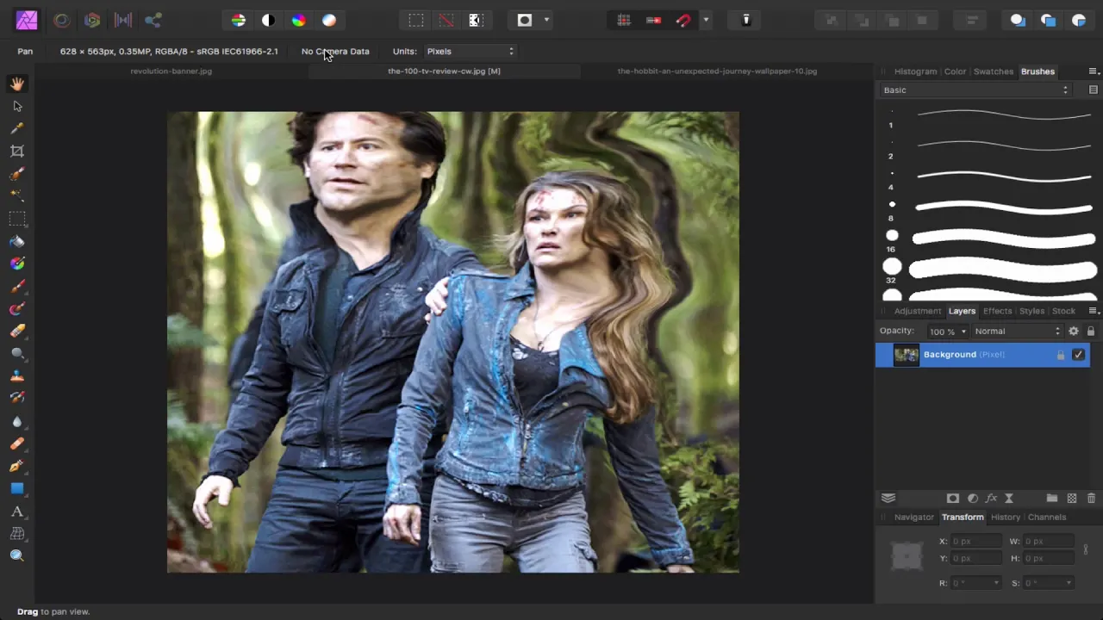Select the Flood Fill bucket tool

point(17,241)
